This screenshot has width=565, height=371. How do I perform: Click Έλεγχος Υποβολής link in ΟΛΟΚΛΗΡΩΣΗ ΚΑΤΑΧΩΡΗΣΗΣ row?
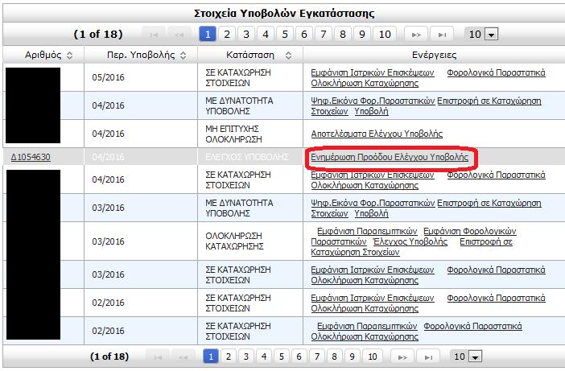410,241
